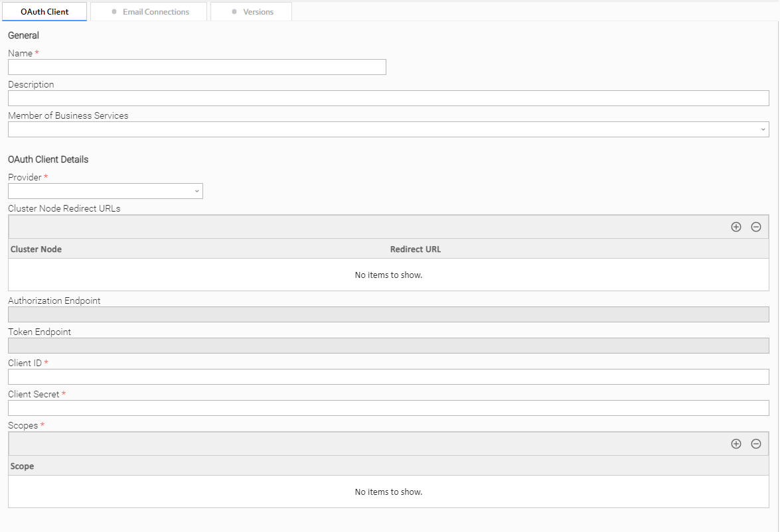
Task: Add a new scope with plus icon
Action: [x=736, y=444]
